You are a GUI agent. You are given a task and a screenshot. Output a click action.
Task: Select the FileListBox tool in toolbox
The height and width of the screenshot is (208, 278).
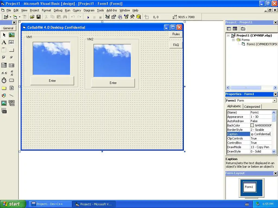[11, 88]
